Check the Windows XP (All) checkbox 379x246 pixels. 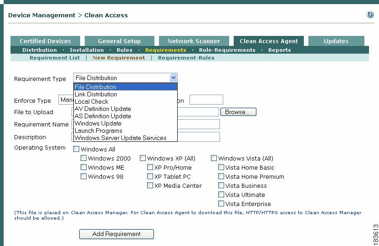[143, 158]
